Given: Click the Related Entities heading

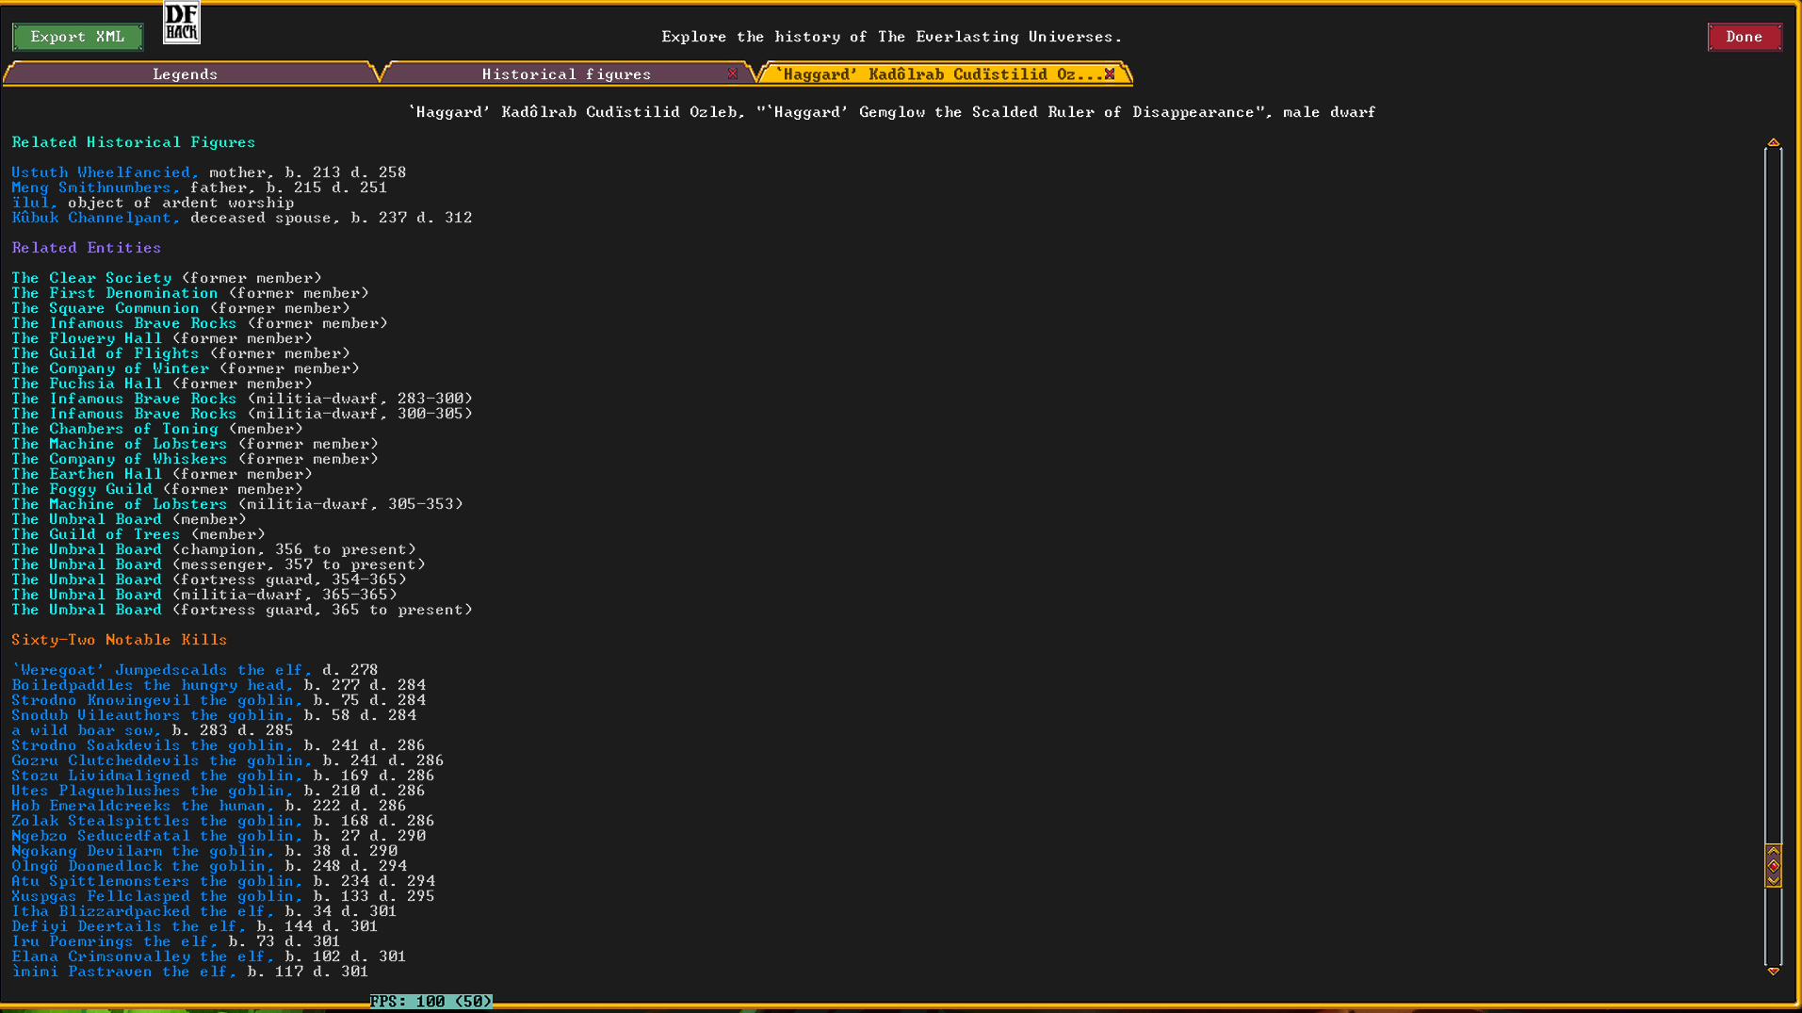Looking at the screenshot, I should [87, 248].
